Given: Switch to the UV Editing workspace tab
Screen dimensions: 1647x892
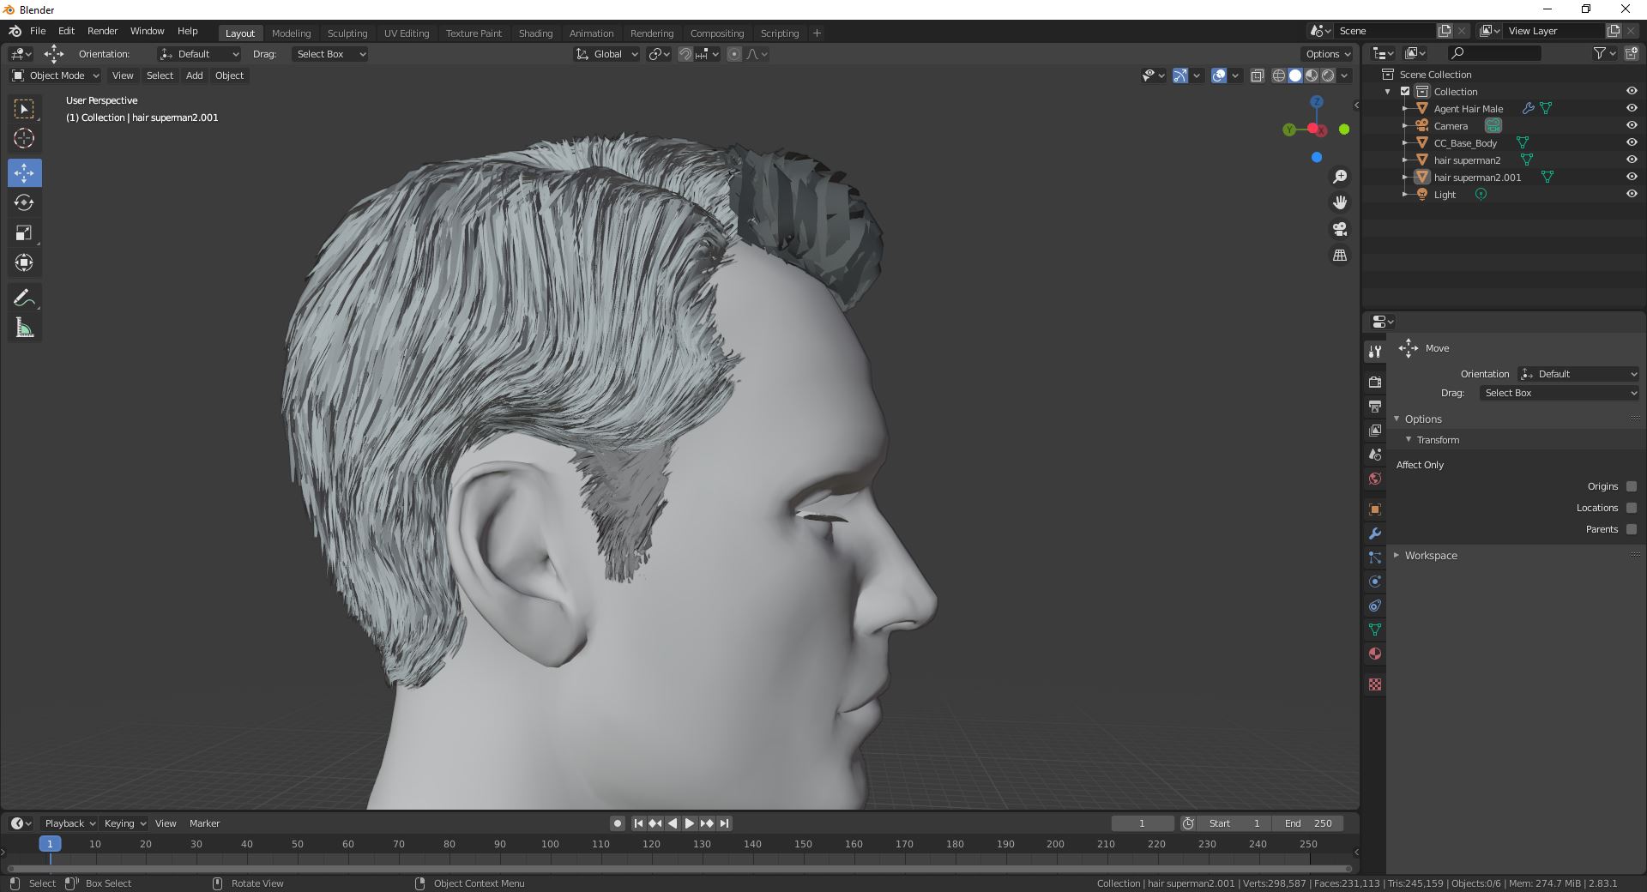Looking at the screenshot, I should 407,33.
